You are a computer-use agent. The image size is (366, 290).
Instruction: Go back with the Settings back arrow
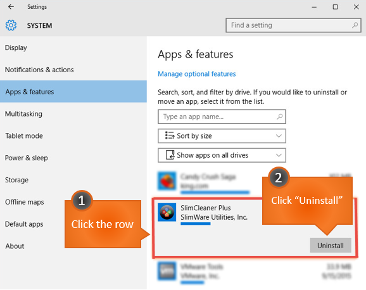11,7
